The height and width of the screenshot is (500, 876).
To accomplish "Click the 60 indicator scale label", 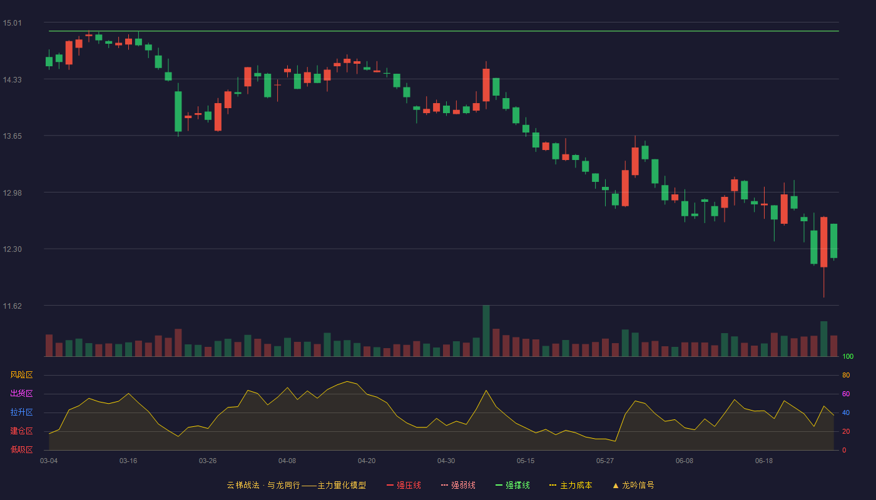I will point(846,394).
